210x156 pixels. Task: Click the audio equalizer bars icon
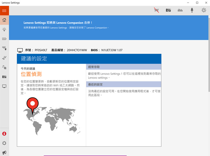coord(180,10)
